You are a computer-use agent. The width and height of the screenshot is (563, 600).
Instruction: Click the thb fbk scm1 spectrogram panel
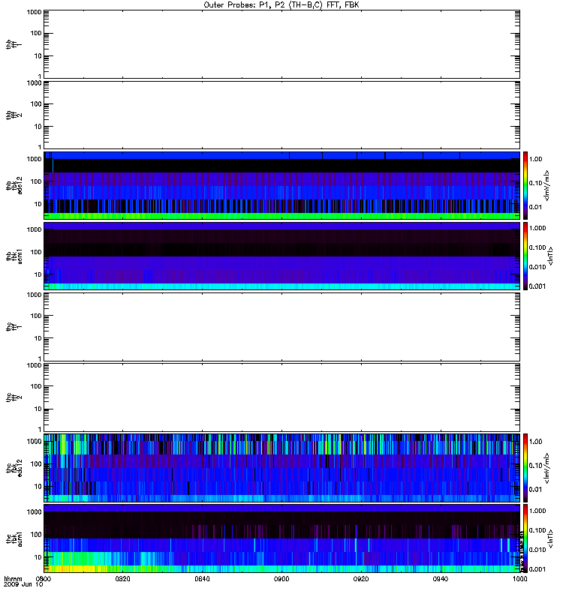click(x=281, y=256)
